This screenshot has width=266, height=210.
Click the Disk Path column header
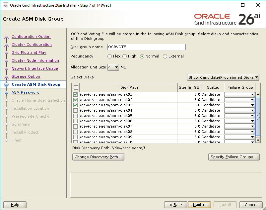pyautogui.click(x=129, y=87)
